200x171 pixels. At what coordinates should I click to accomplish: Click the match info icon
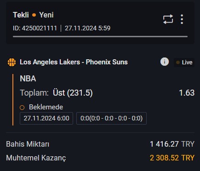[165, 62]
